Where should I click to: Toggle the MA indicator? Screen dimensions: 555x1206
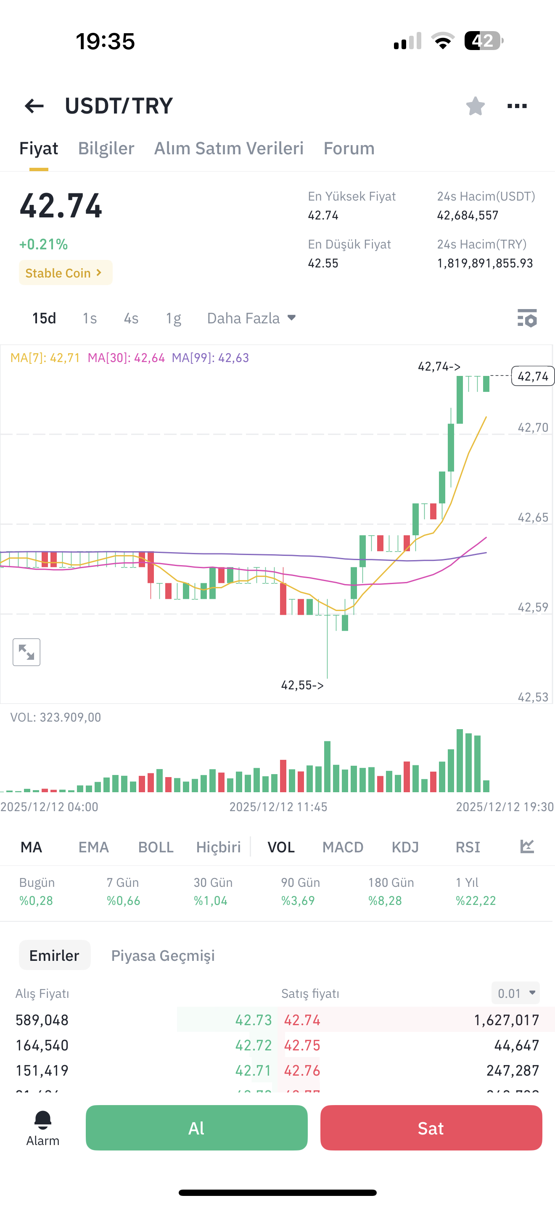[x=32, y=847]
